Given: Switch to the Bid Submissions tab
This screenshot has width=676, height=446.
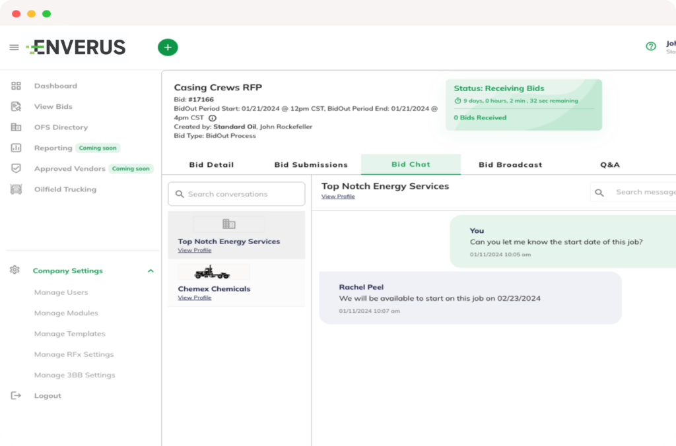Looking at the screenshot, I should point(311,165).
